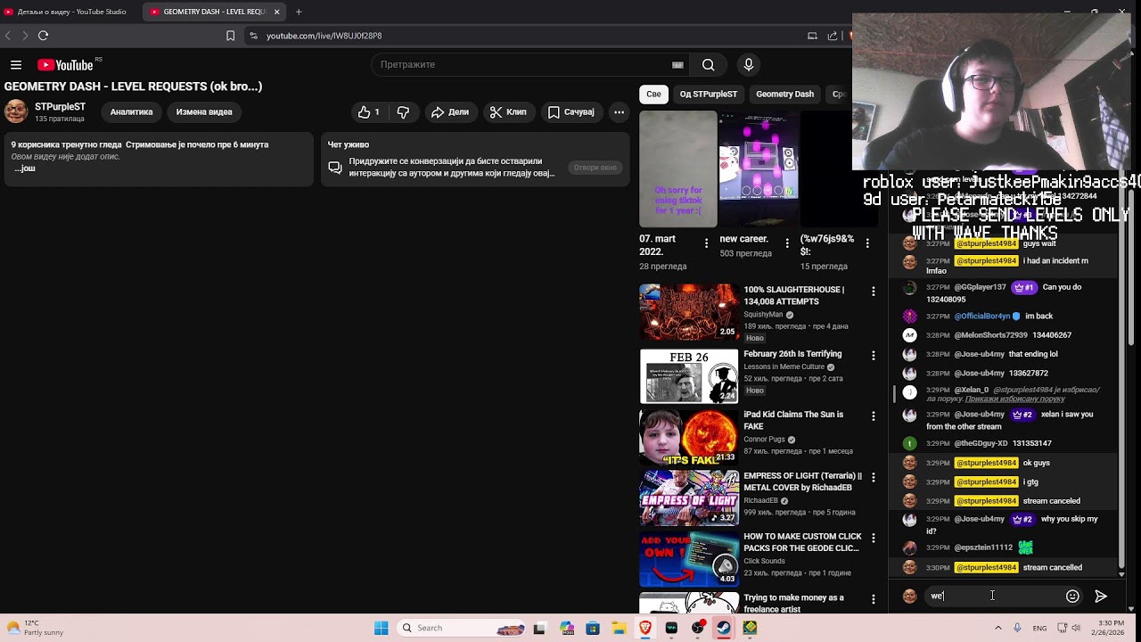1141x642 pixels.
Task: Close the GEOMETRY DASH tab
Action: 276,12
